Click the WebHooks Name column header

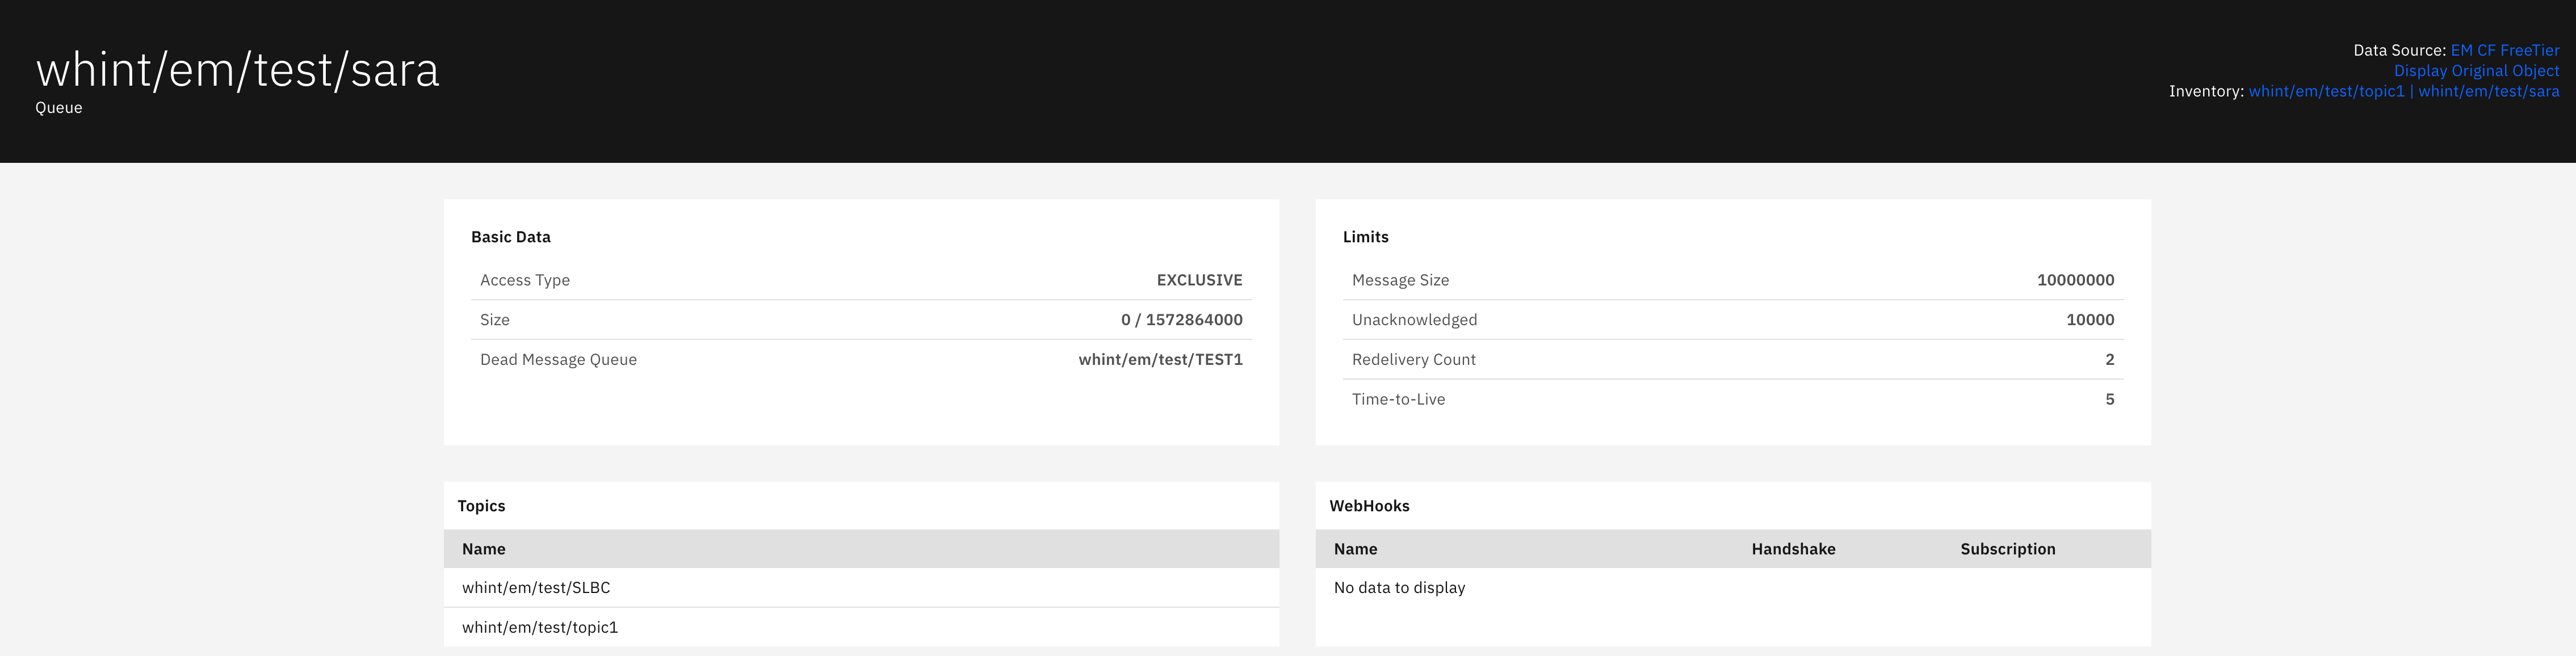[1355, 549]
